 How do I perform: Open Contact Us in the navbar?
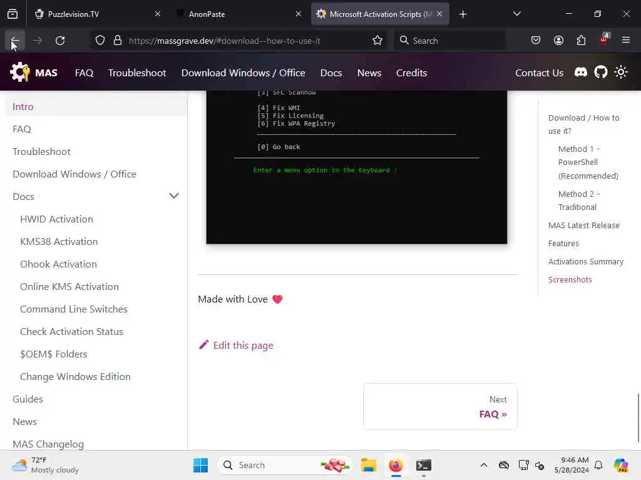[539, 72]
